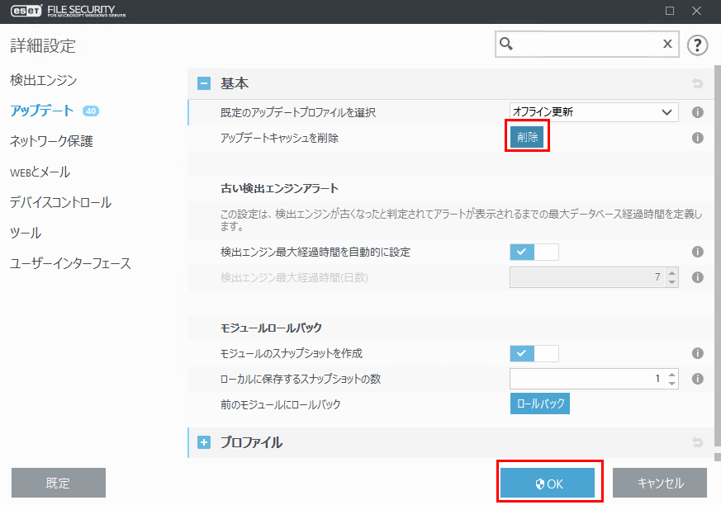Click info icon for アップデートキャッシュを削除
This screenshot has height=505, width=721.
pyautogui.click(x=697, y=138)
